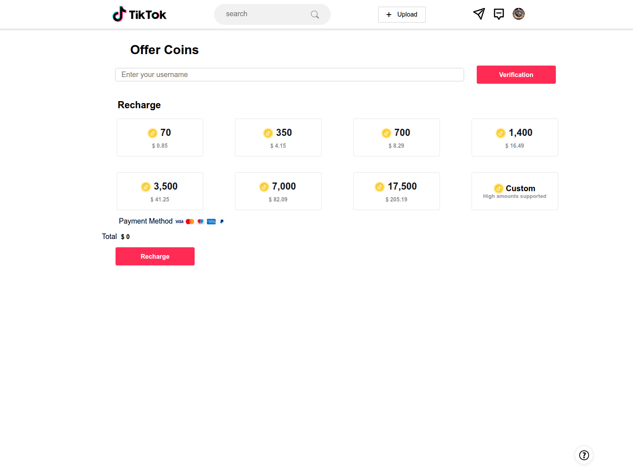The width and height of the screenshot is (633, 474).
Task: Click the Maestro payment icon
Action: 201,222
